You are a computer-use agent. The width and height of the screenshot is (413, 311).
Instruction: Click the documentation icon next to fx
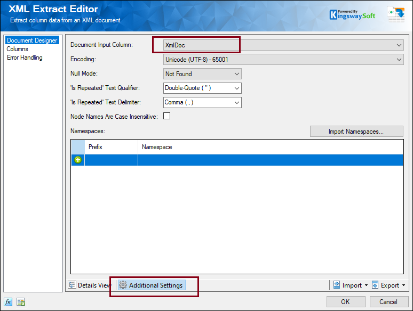click(20, 302)
